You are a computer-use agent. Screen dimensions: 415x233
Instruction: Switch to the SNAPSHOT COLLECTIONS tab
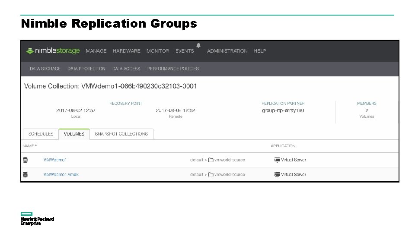click(x=121, y=134)
